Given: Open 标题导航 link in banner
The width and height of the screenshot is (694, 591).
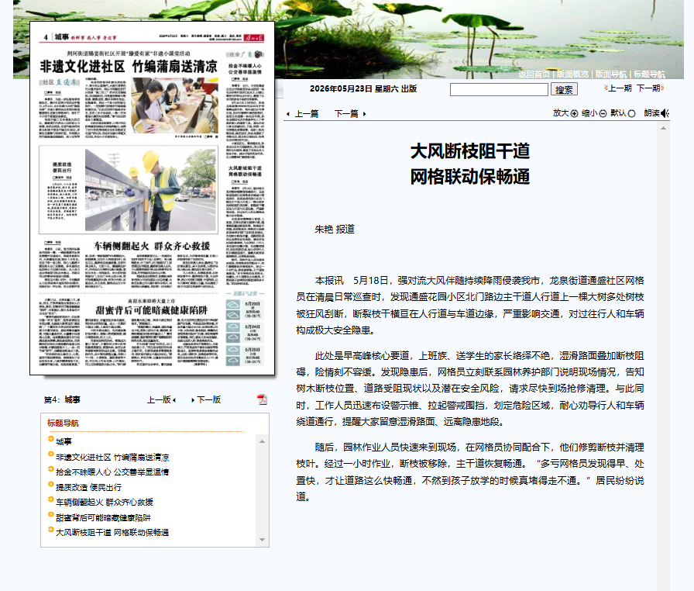Looking at the screenshot, I should [649, 74].
